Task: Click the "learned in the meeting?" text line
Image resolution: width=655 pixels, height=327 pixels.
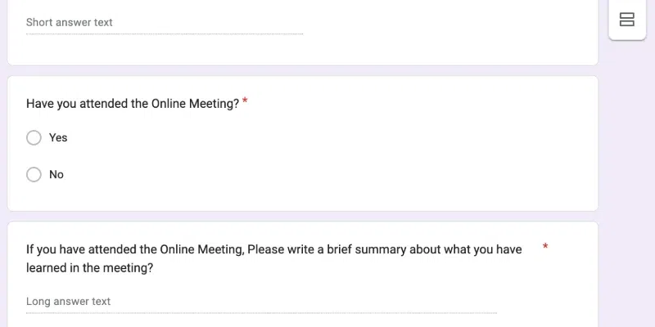Action: pos(90,267)
